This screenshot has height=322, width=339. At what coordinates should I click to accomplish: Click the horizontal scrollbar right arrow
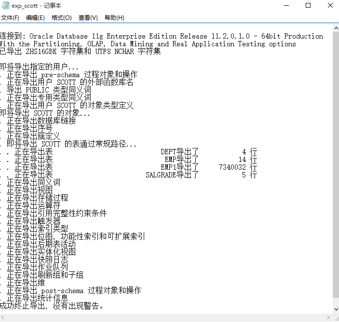328,317
